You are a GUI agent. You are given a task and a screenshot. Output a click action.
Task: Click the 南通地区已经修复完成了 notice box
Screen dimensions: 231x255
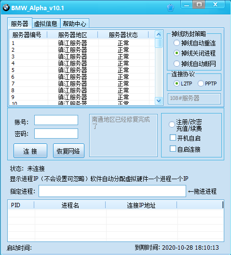coord(123,135)
